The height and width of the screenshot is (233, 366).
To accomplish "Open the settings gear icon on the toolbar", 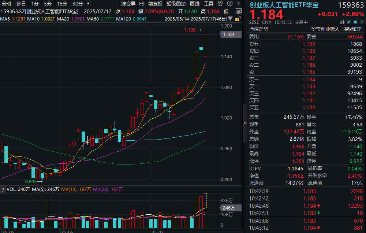I will (x=220, y=3).
